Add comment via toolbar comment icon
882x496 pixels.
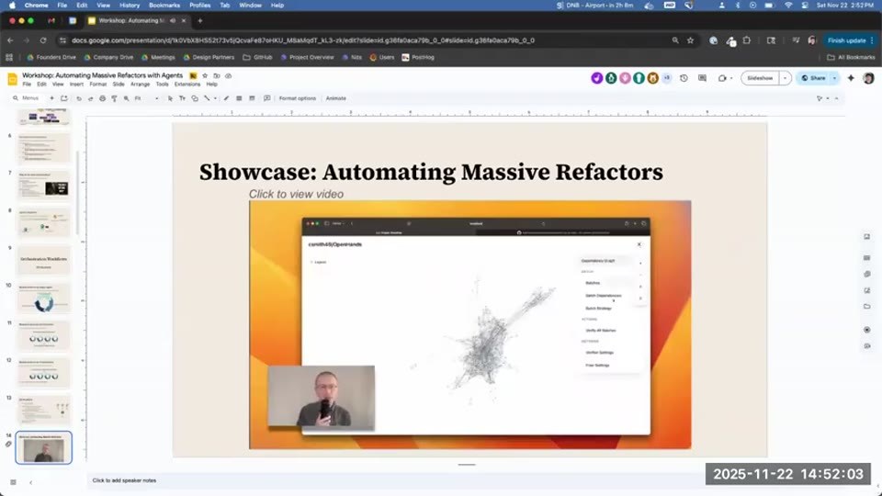(x=266, y=98)
